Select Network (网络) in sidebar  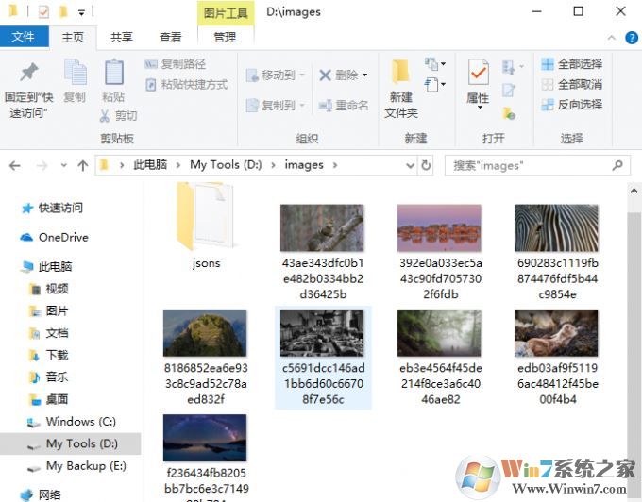(x=41, y=494)
